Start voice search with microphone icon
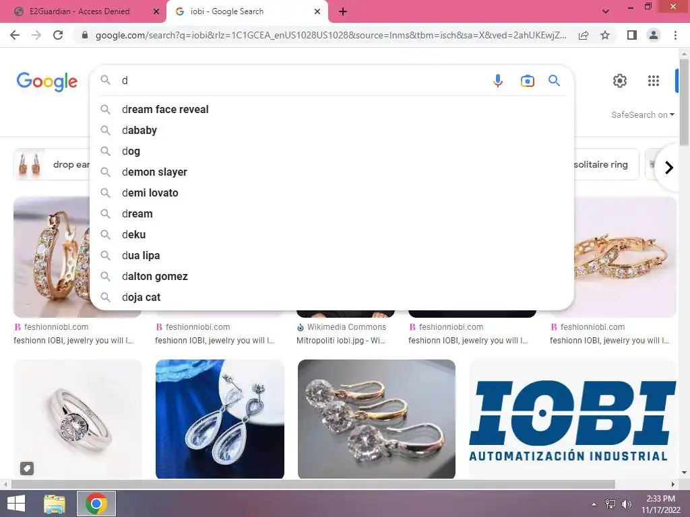The width and height of the screenshot is (690, 517). click(498, 81)
